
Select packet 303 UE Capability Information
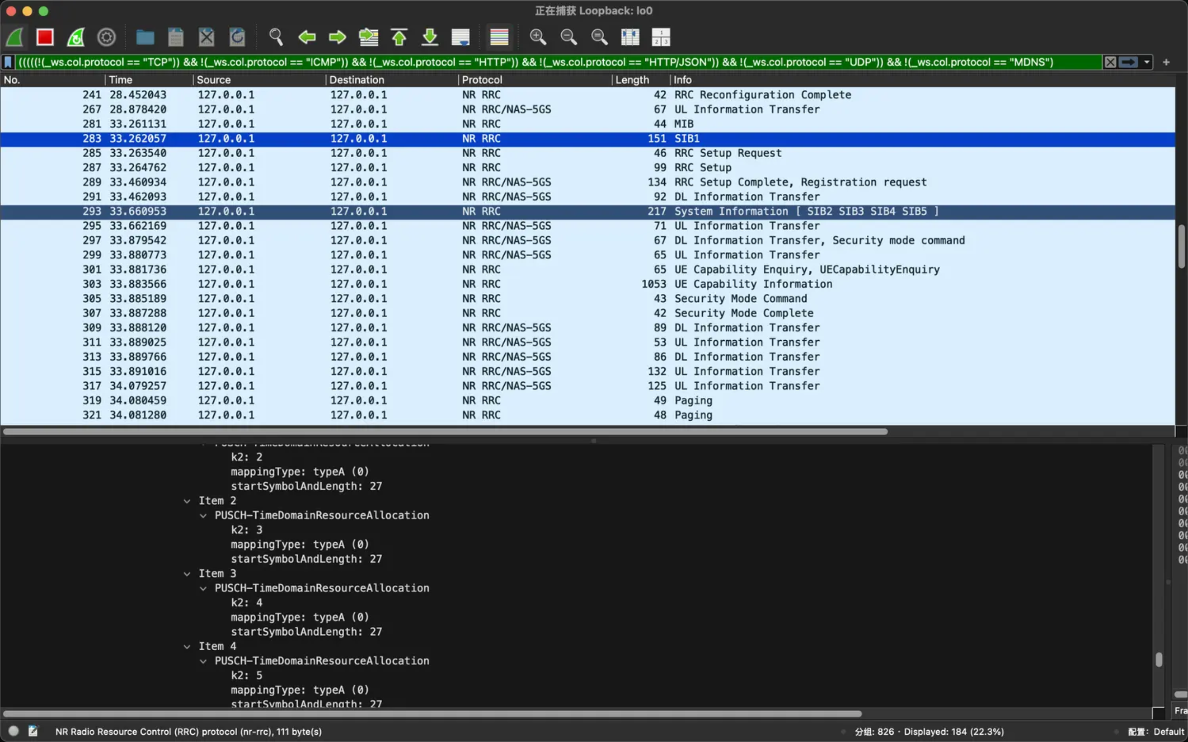pos(588,284)
